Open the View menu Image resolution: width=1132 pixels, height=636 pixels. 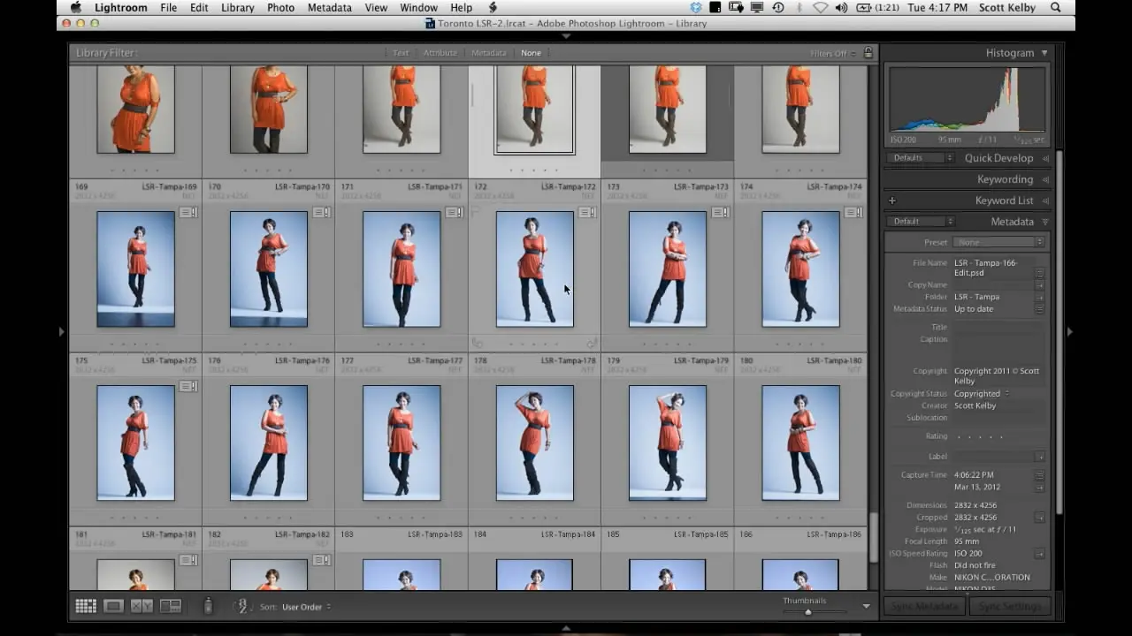pos(376,8)
